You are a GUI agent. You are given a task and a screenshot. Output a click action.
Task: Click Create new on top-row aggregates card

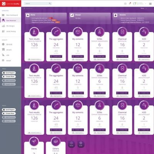[56, 56]
